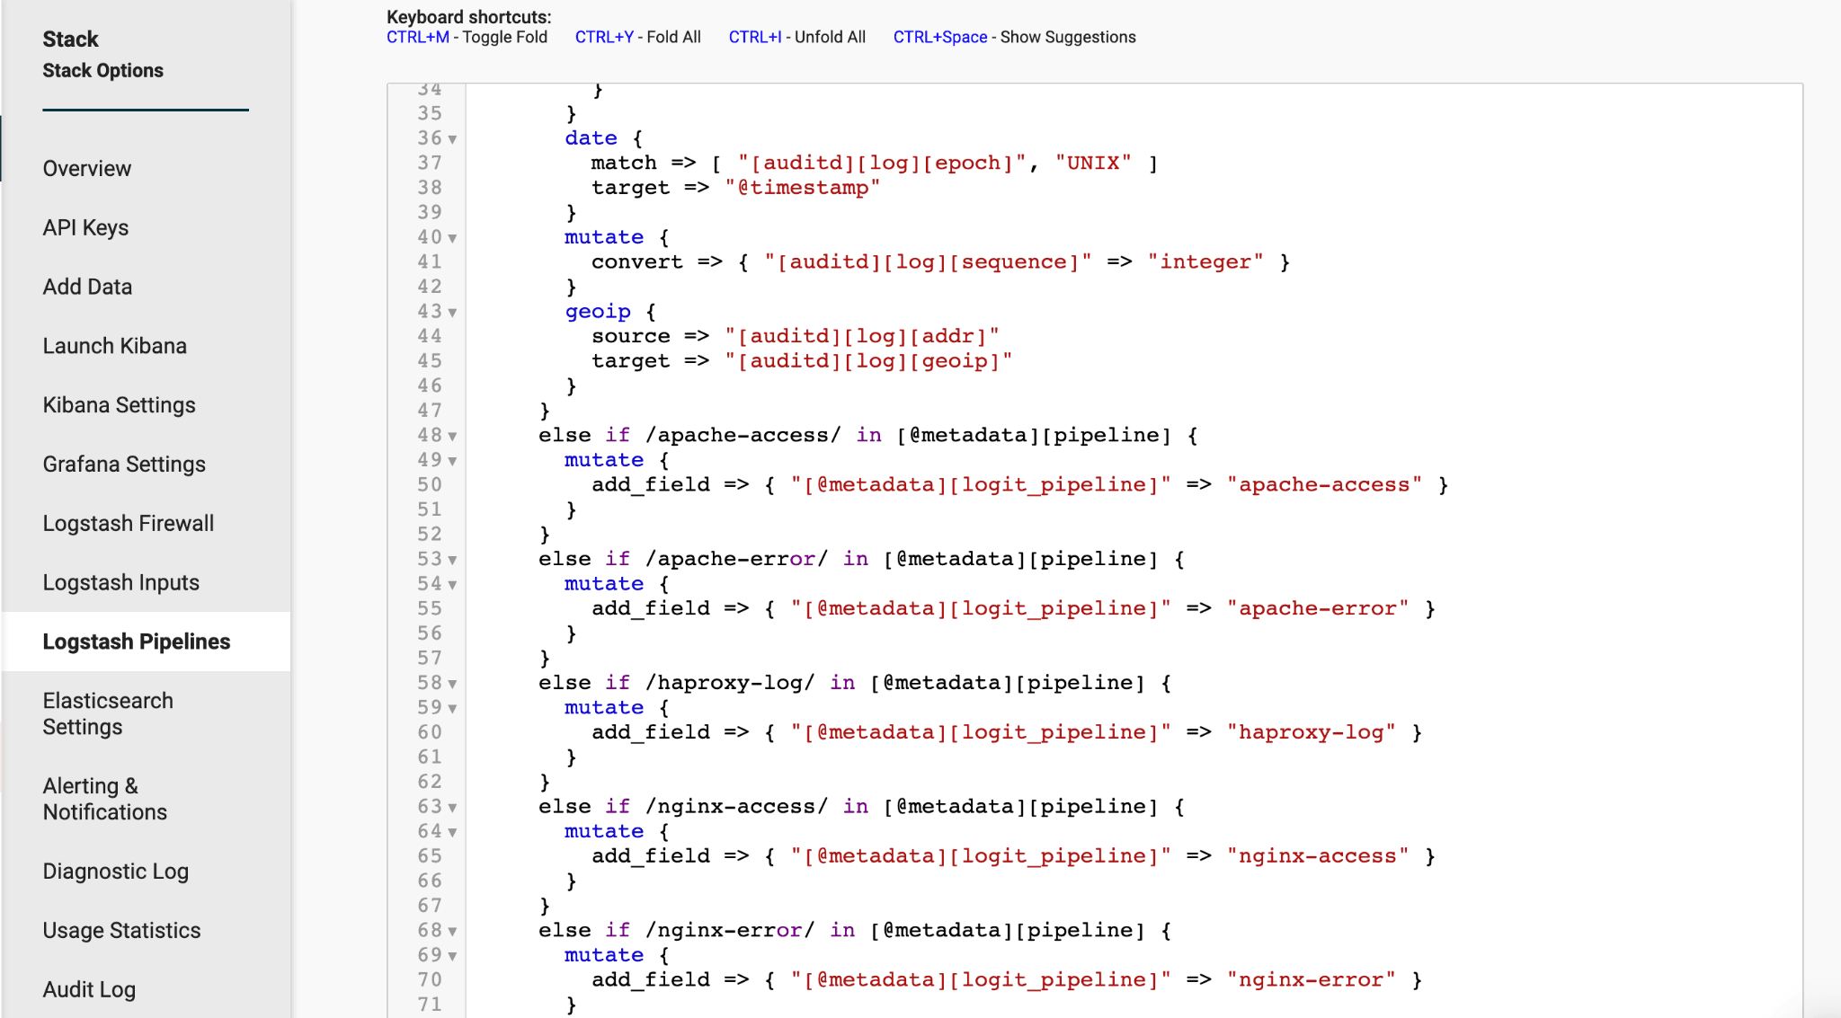Fold the apache-error else-if at line 53
1841x1018 pixels.
[452, 560]
